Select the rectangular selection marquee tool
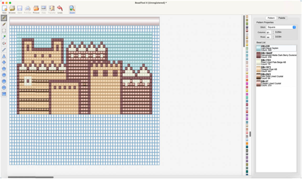302x179 pixels. (4, 31)
